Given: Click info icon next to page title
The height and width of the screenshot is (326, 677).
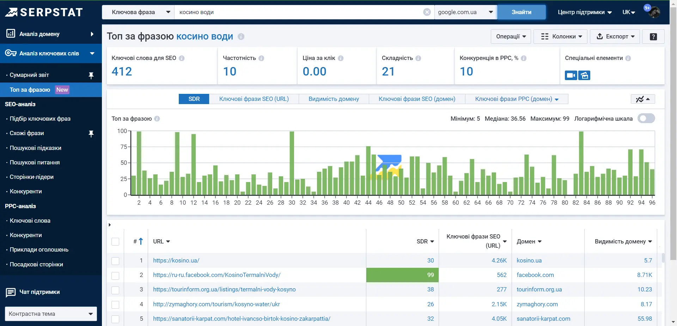Looking at the screenshot, I should click(241, 36).
